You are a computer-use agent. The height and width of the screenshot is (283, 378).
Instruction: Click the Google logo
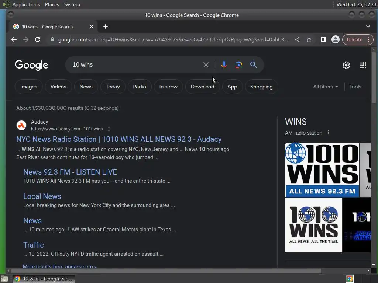click(31, 65)
